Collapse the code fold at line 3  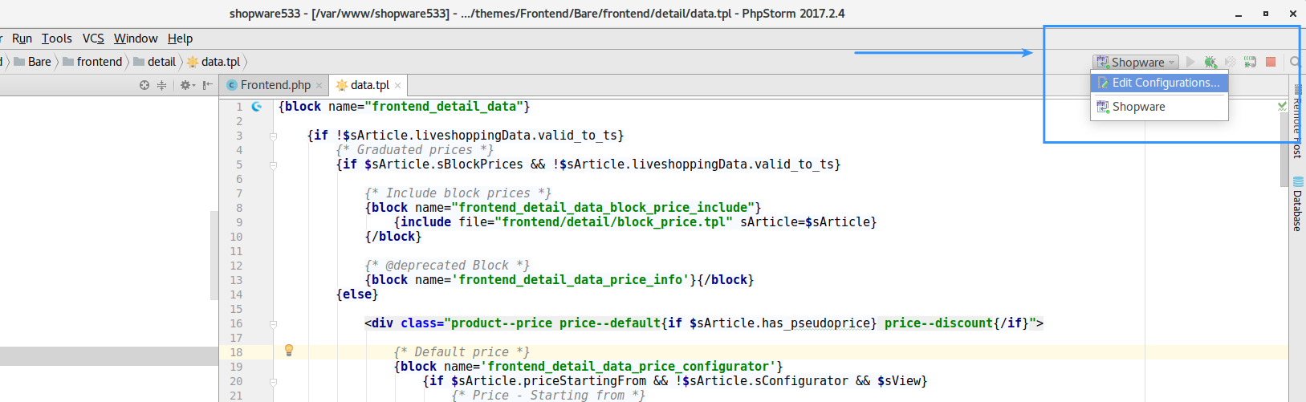273,136
